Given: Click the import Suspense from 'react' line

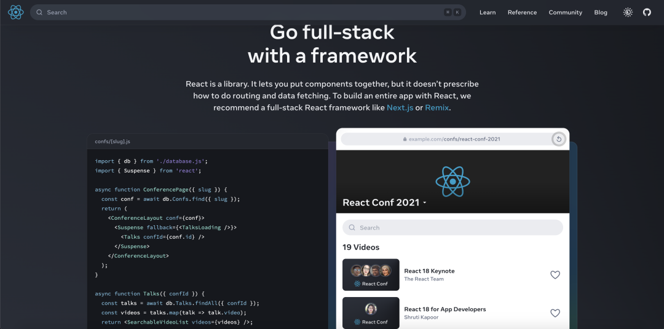Looking at the screenshot, I should 148,171.
